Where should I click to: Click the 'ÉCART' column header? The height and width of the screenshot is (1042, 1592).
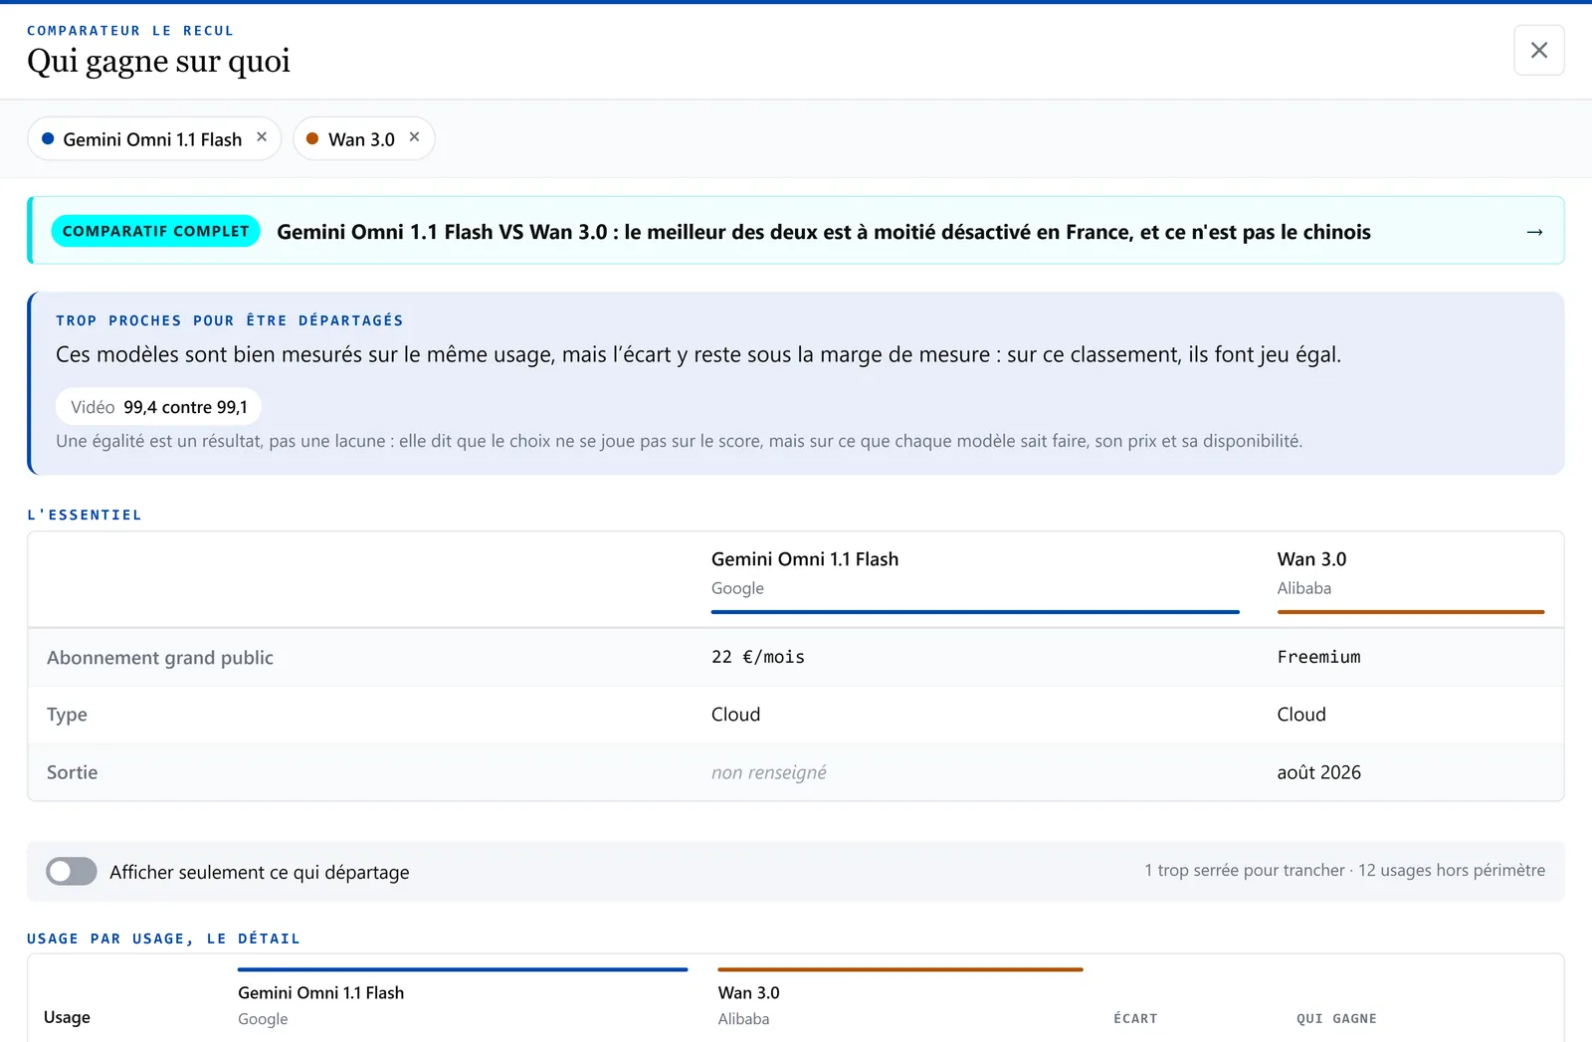click(x=1135, y=1018)
